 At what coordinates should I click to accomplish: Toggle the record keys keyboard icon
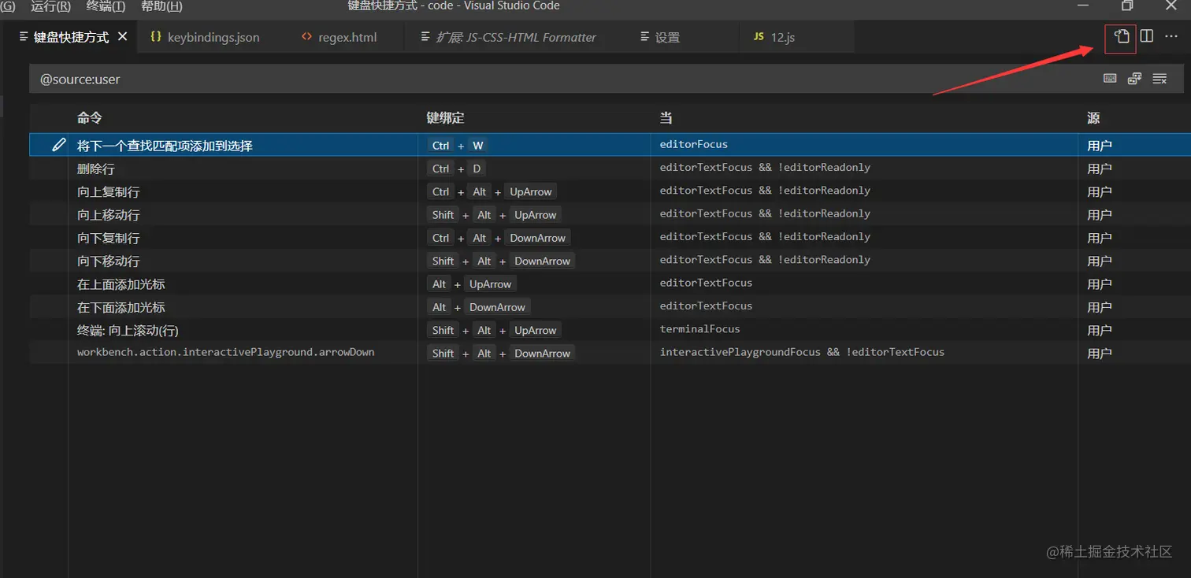(1110, 79)
